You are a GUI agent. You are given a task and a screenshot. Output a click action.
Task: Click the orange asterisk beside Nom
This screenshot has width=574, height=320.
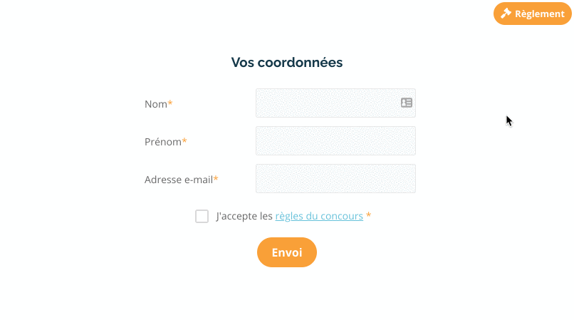click(x=170, y=103)
